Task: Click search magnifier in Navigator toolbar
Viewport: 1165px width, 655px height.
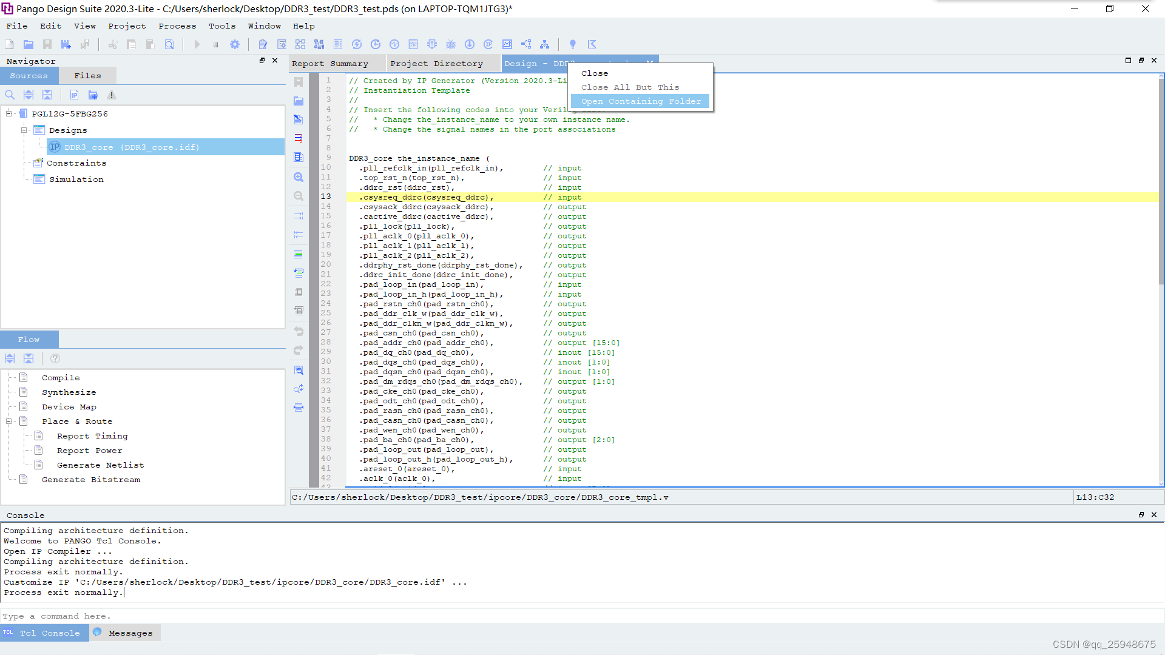Action: click(10, 95)
